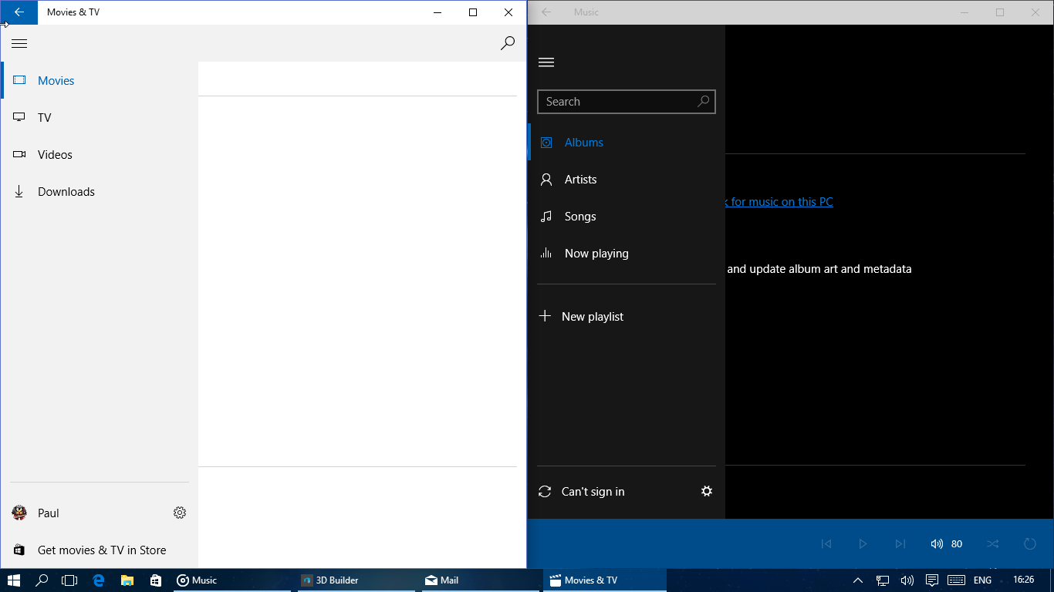This screenshot has width=1054, height=592.
Task: Click the 16:26 taskbar clock
Action: point(1023,580)
